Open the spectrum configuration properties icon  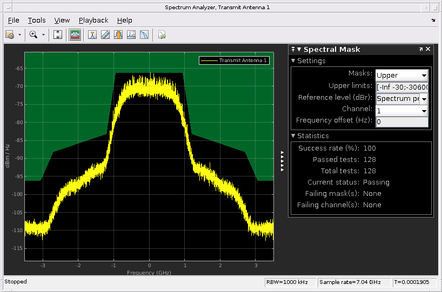click(x=10, y=35)
